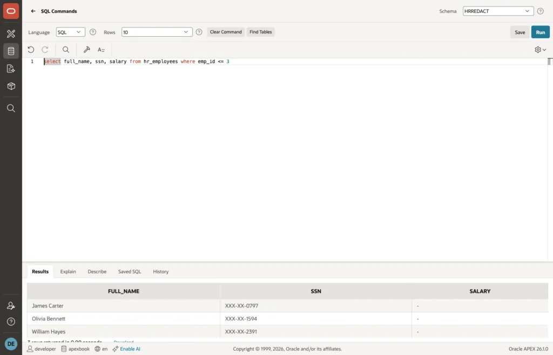Open the sidebar Help question icon
The width and height of the screenshot is (553, 355).
coord(11,322)
